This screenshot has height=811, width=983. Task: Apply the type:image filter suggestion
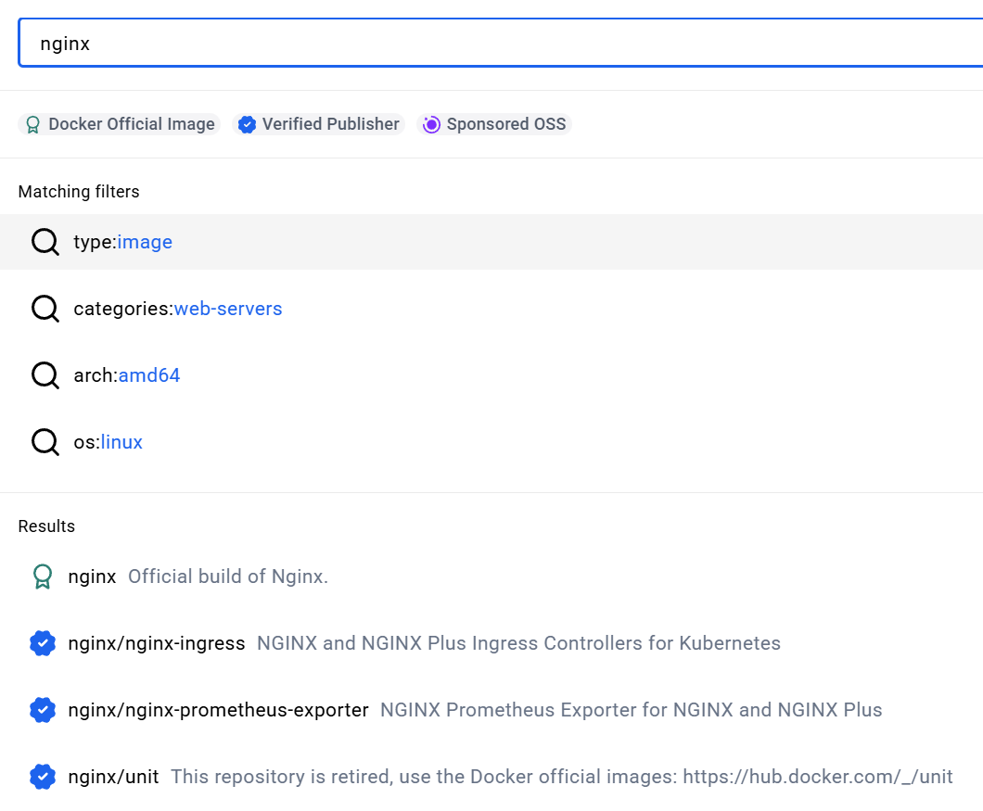[x=491, y=242]
